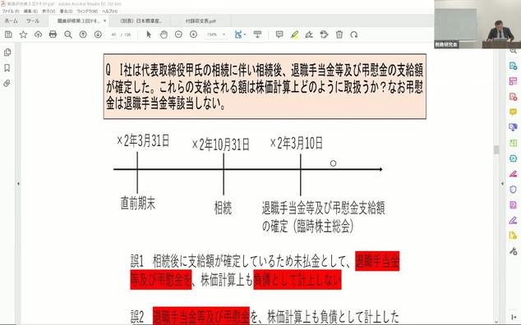Print the document using the printer icon
The image size is (521, 325).
coord(53,34)
